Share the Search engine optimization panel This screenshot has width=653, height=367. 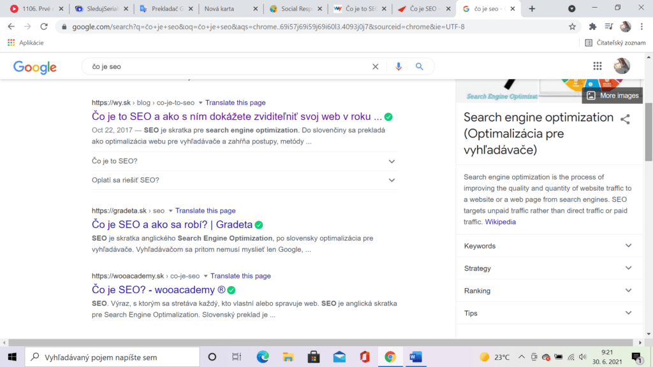pyautogui.click(x=625, y=119)
